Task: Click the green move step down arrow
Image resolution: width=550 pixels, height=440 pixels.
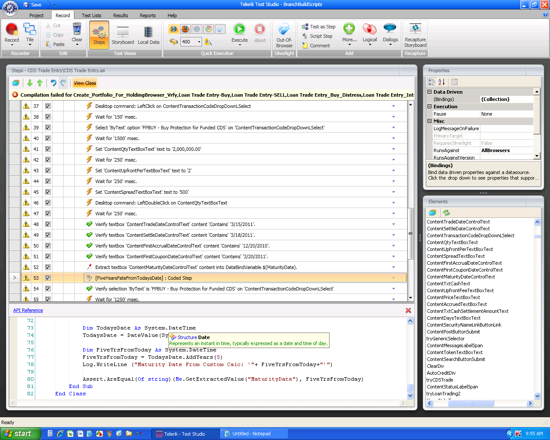Action: pos(30,83)
